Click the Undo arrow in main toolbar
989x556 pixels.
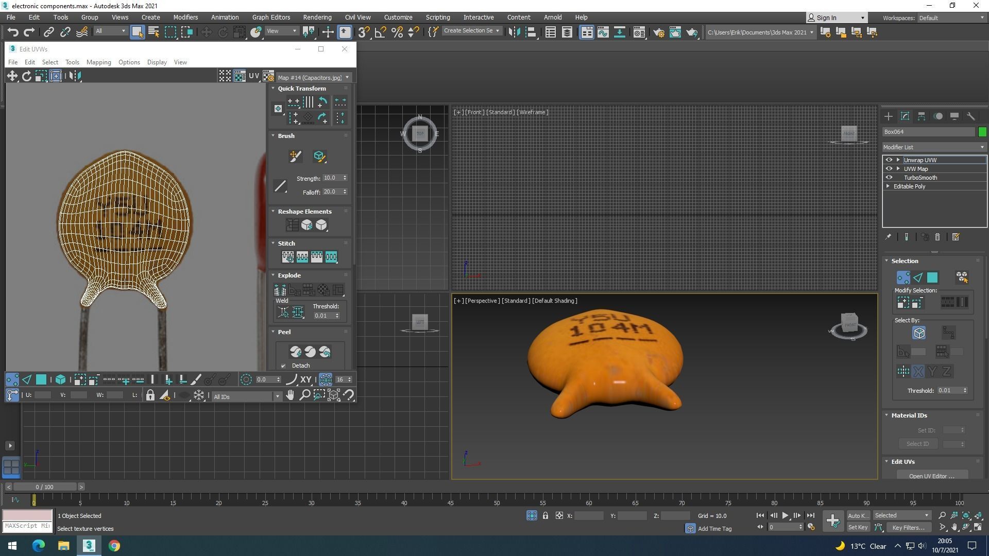[13, 32]
